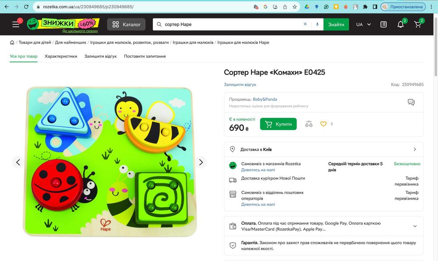The height and width of the screenshot is (261, 438).
Task: Open the Знижки -60% promo banner
Action: tap(70, 25)
